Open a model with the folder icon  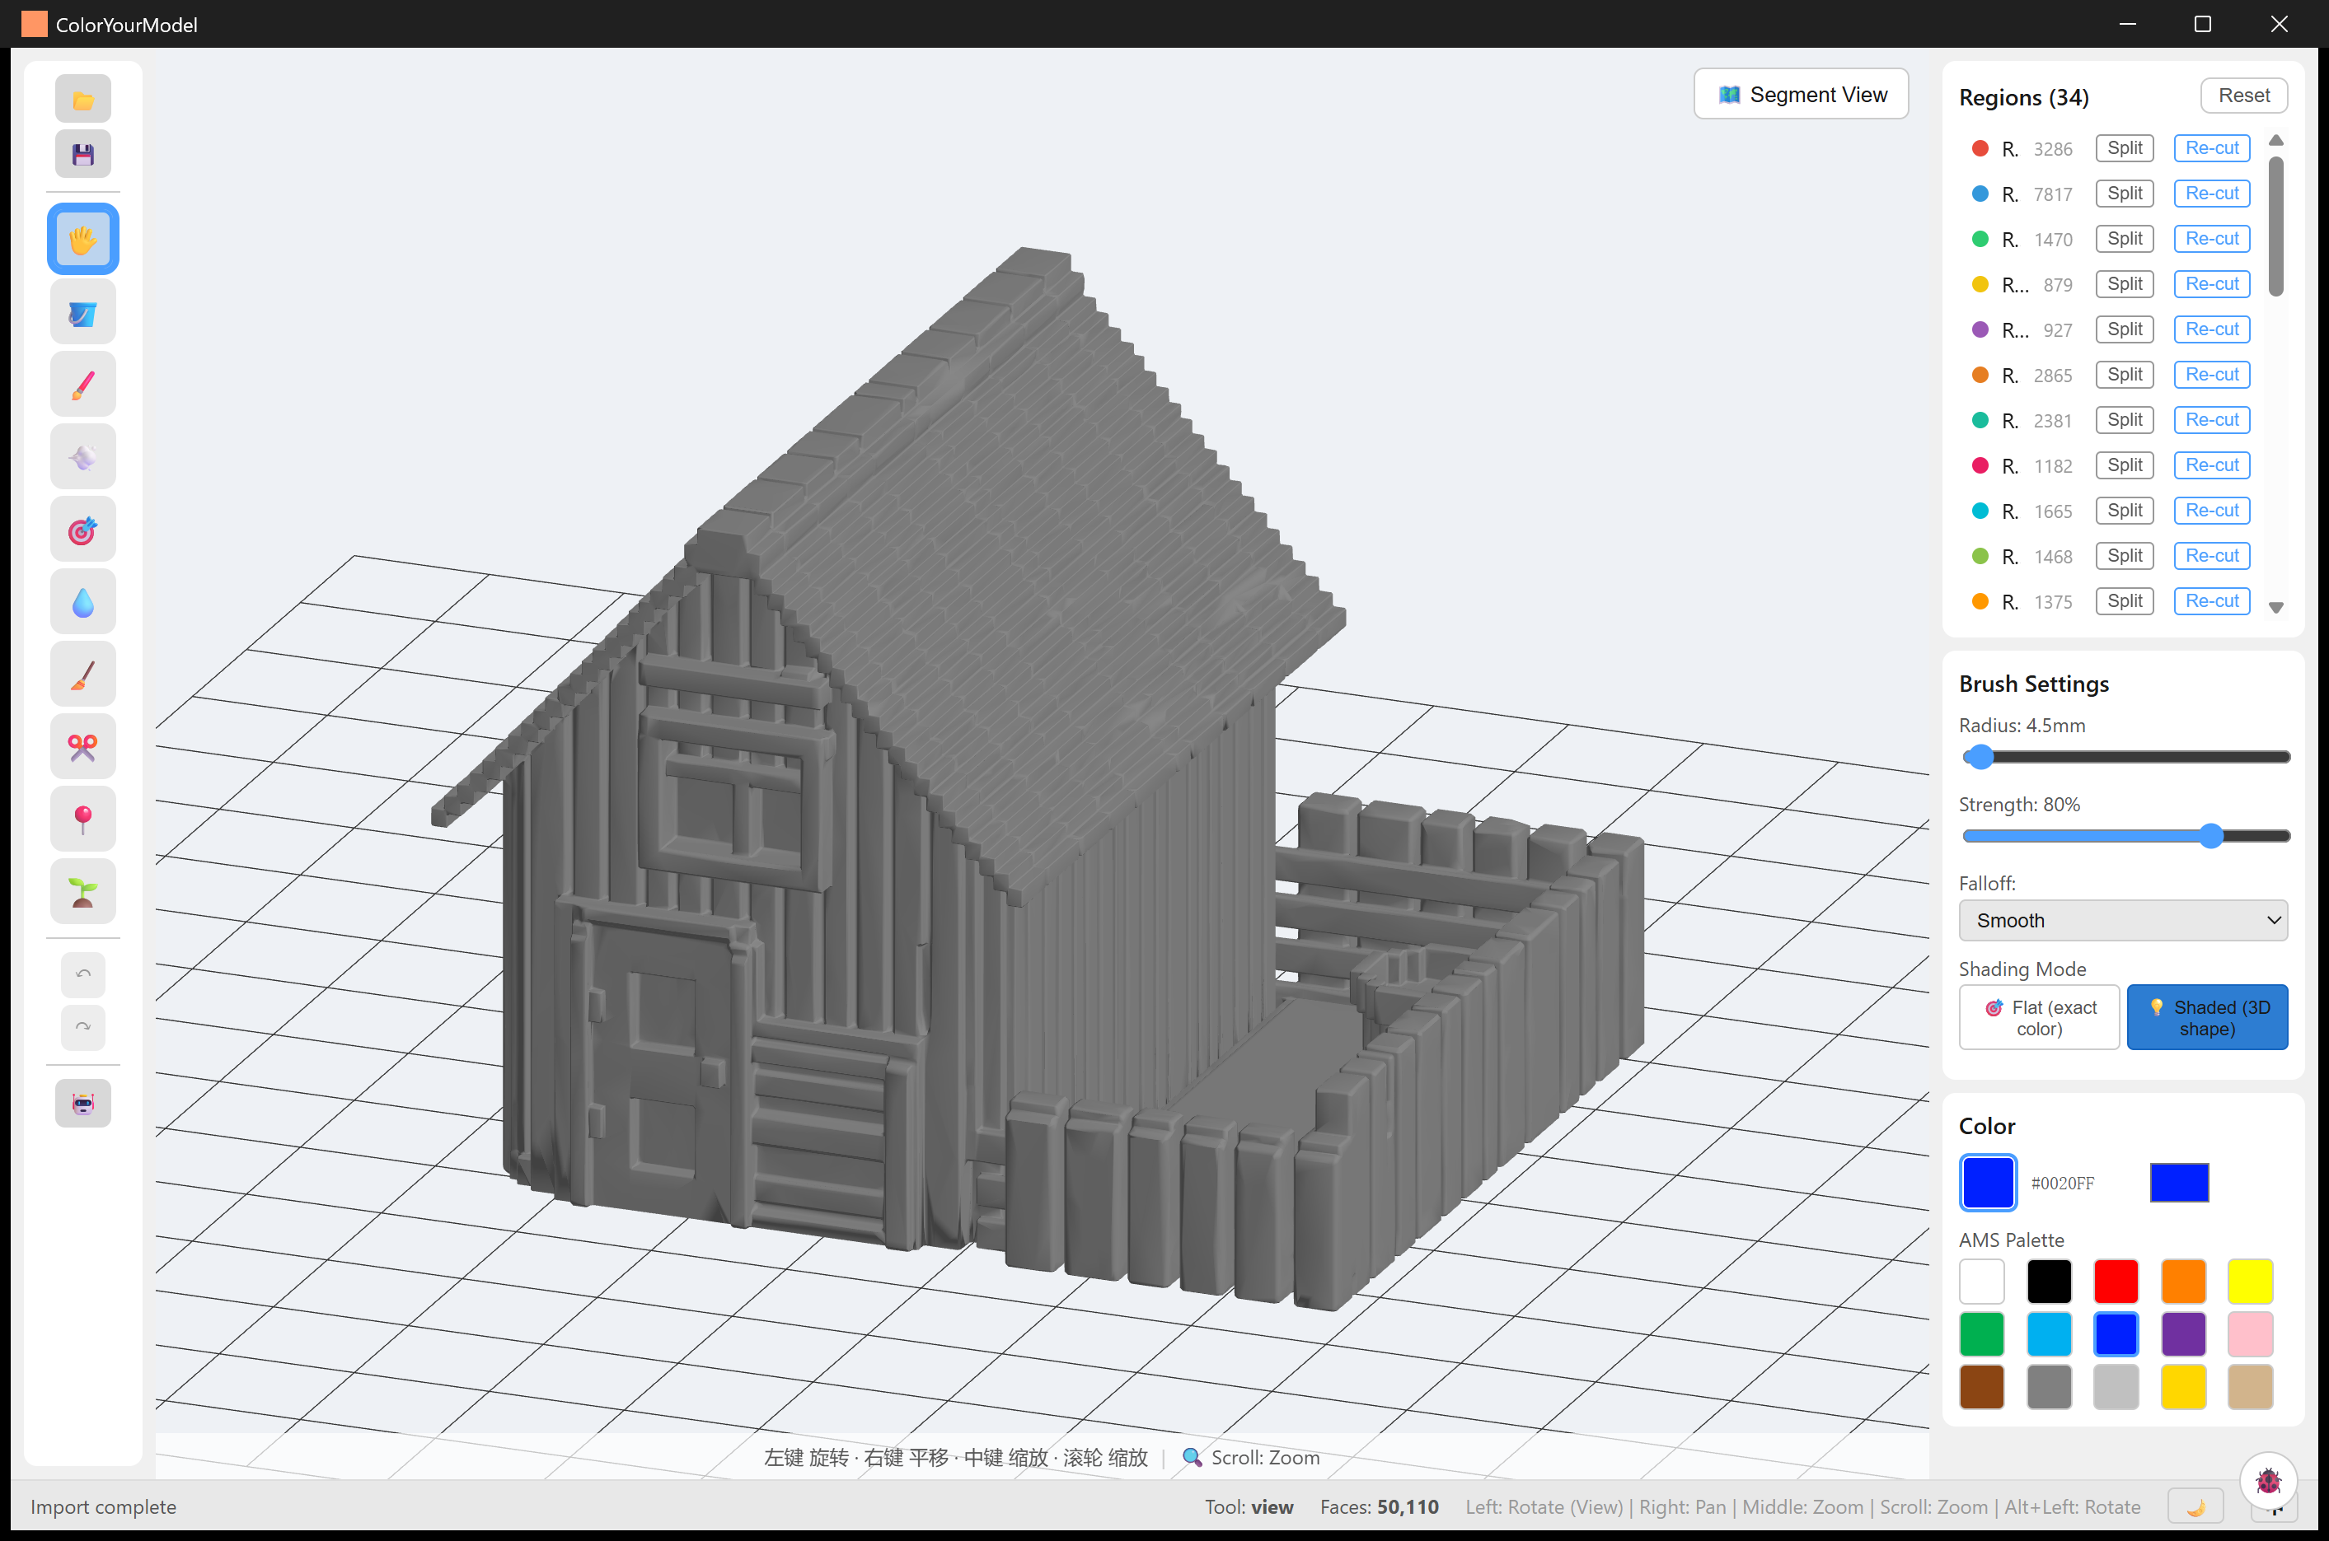tap(82, 100)
